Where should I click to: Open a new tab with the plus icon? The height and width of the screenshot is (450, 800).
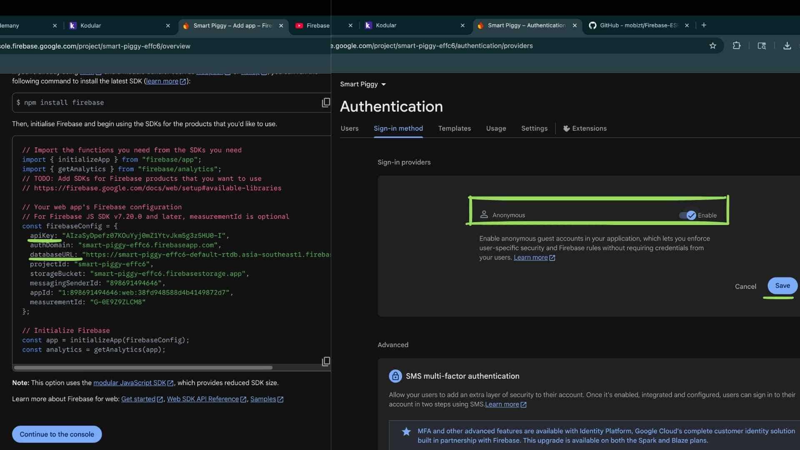704,25
